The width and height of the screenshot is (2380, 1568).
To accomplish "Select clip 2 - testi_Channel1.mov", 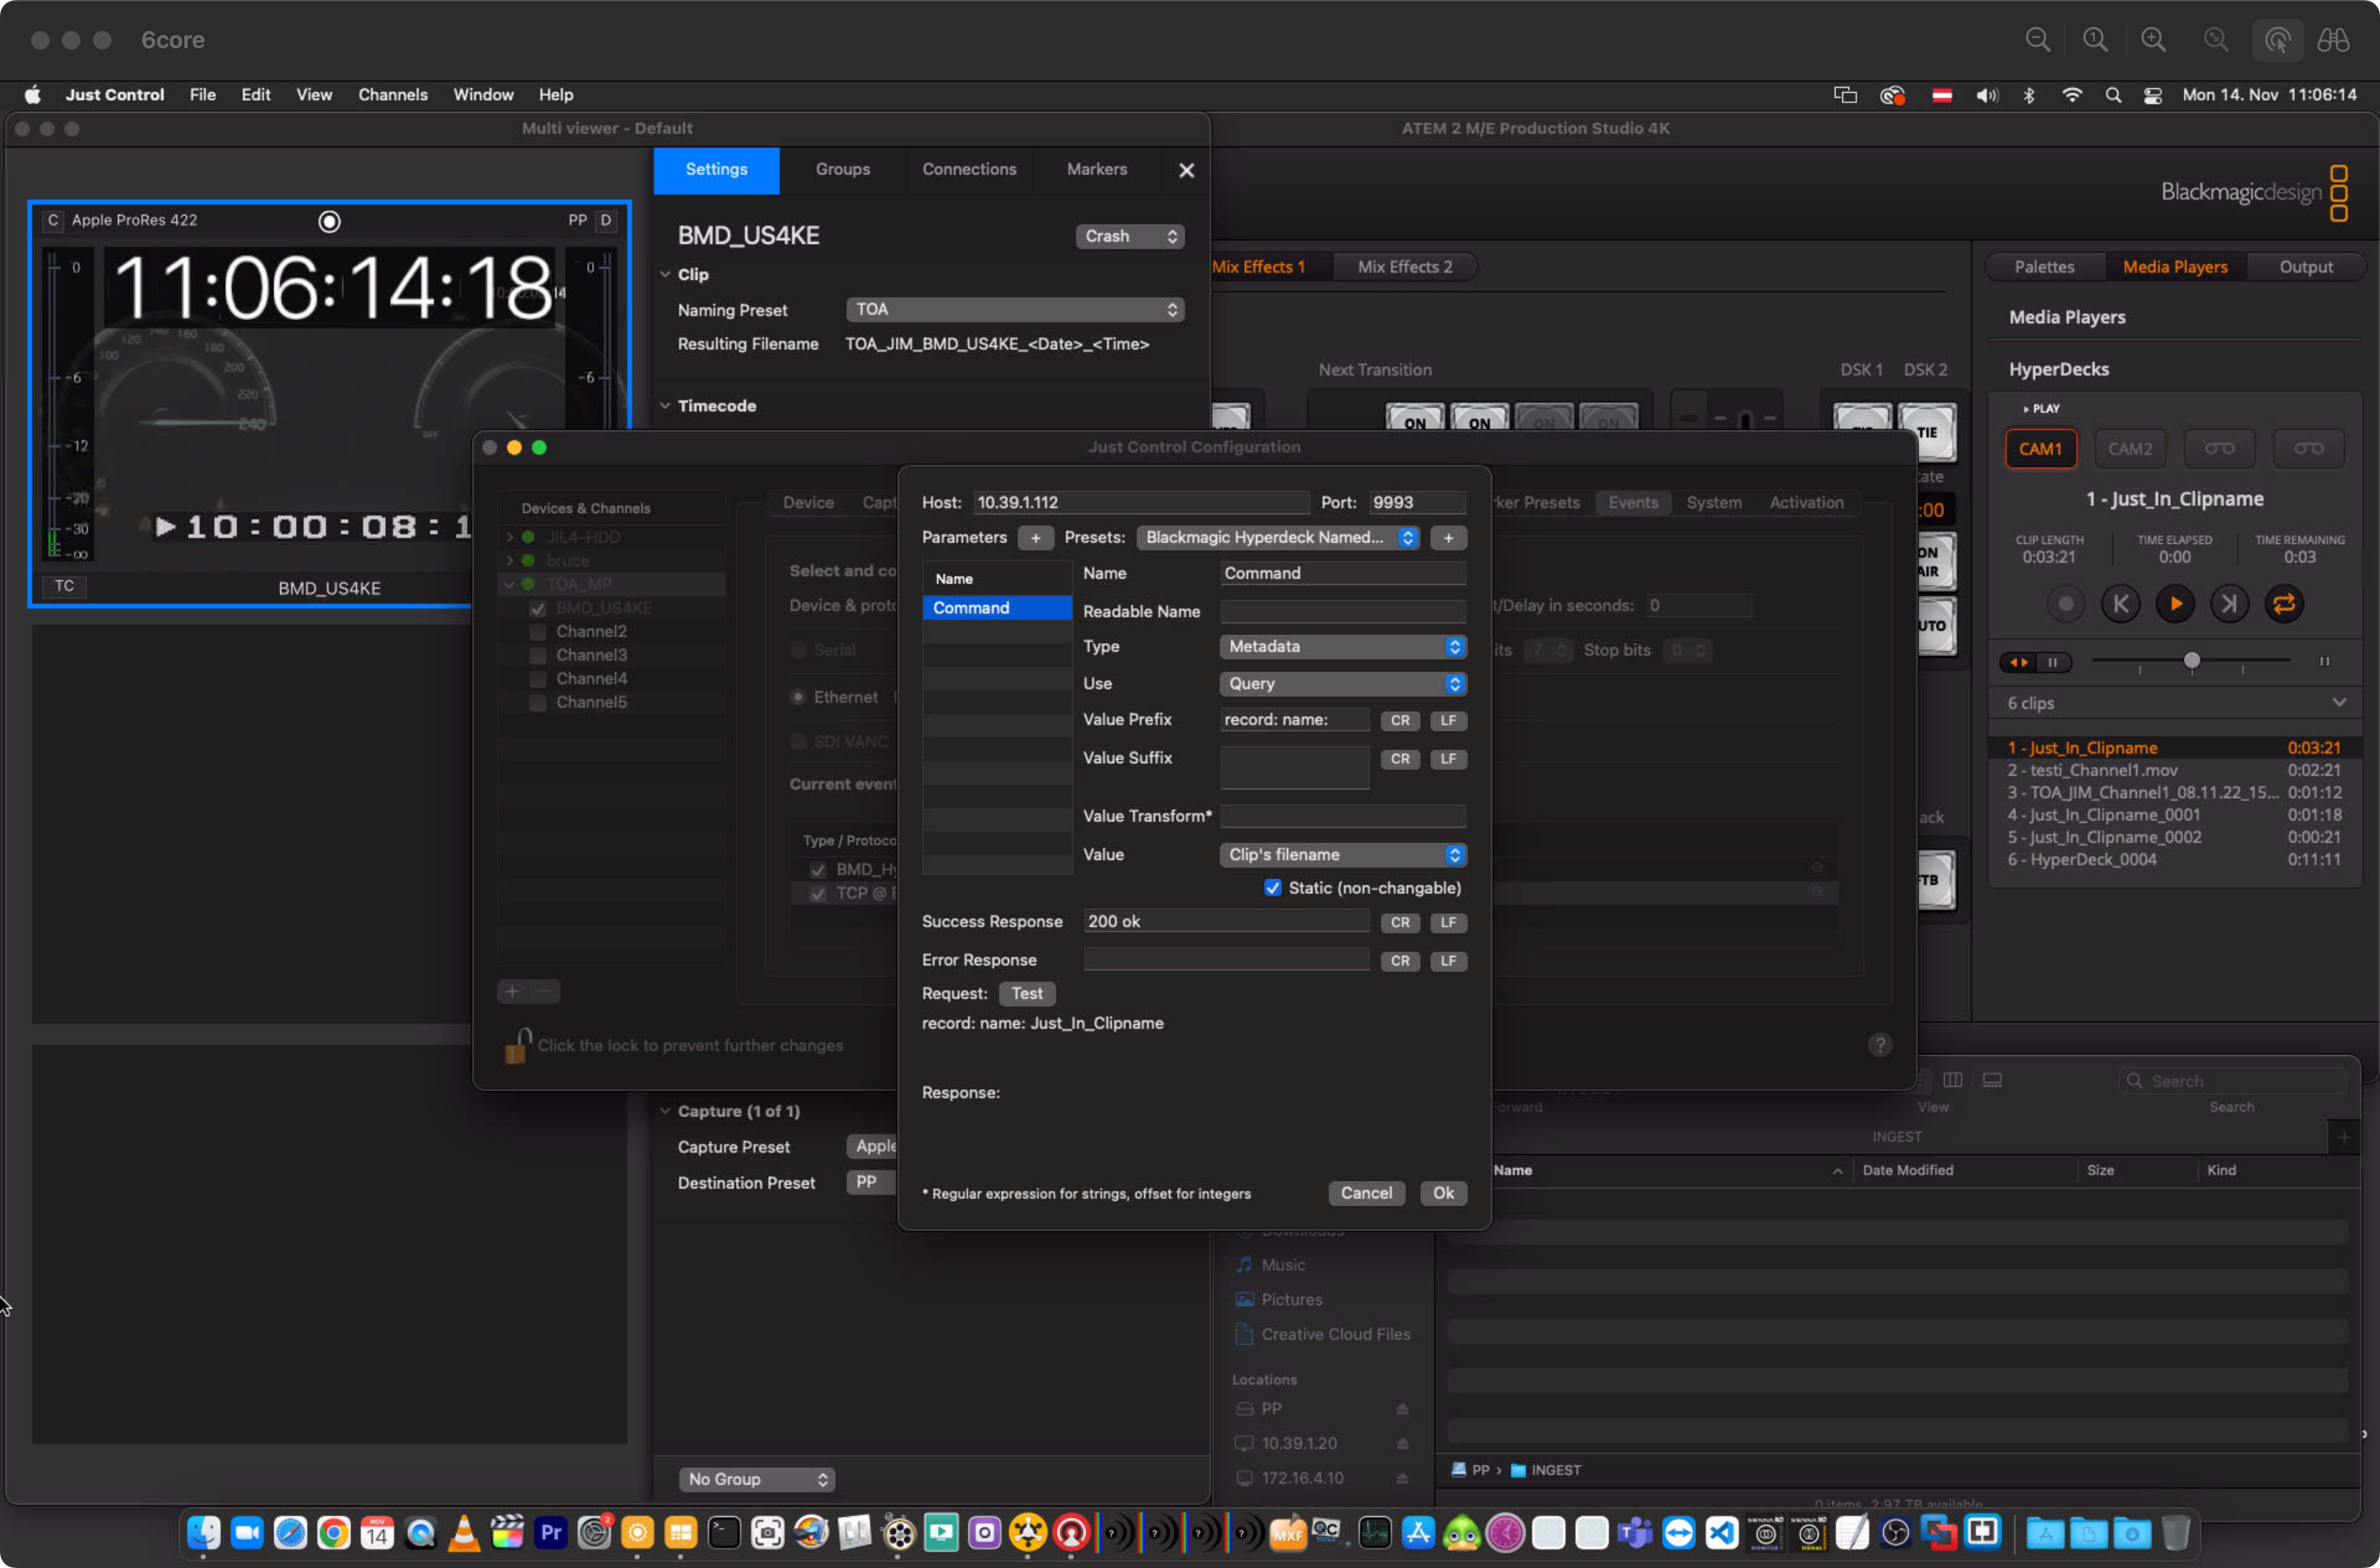I will [2174, 771].
